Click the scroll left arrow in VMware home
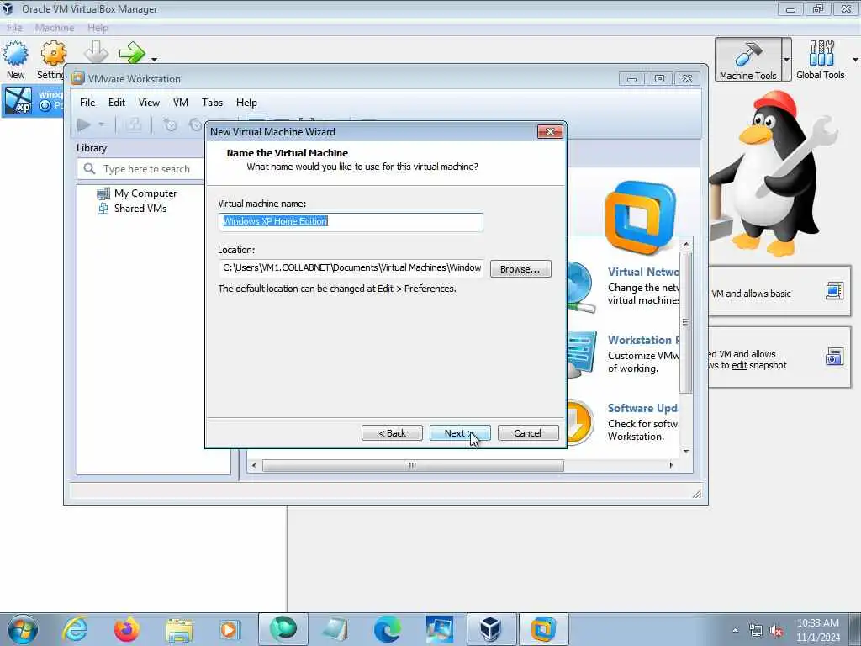Viewport: 861px width, 646px height. click(253, 466)
